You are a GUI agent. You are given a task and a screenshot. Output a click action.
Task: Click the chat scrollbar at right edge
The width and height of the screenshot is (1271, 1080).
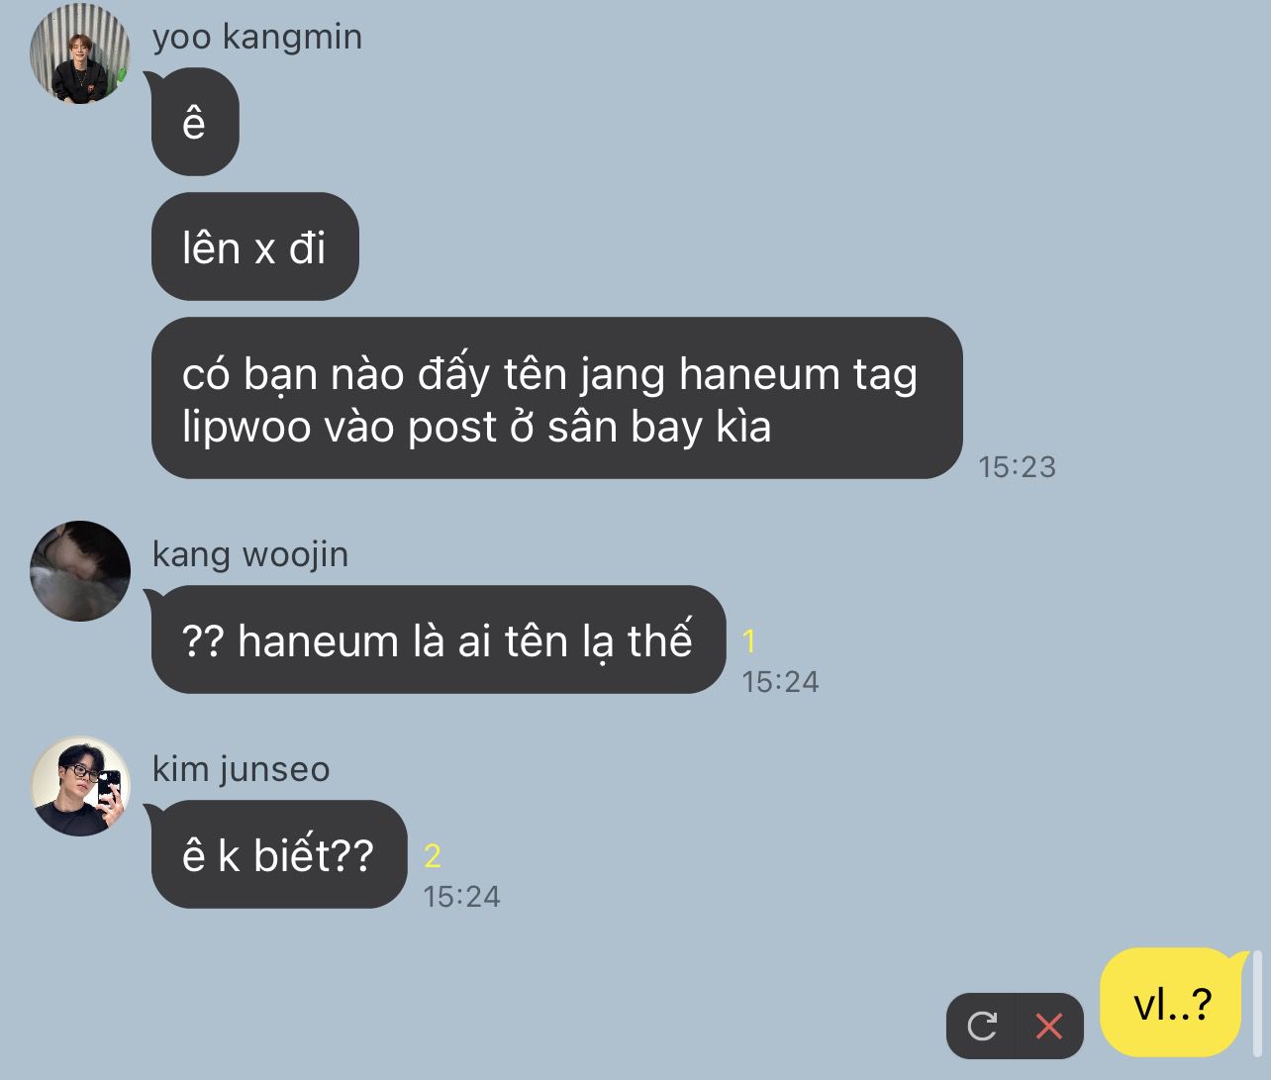pyautogui.click(x=1257, y=1004)
